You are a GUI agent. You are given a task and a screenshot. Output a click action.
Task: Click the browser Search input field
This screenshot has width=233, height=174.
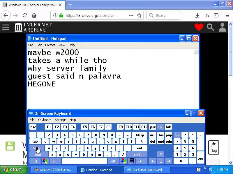[x=164, y=15]
